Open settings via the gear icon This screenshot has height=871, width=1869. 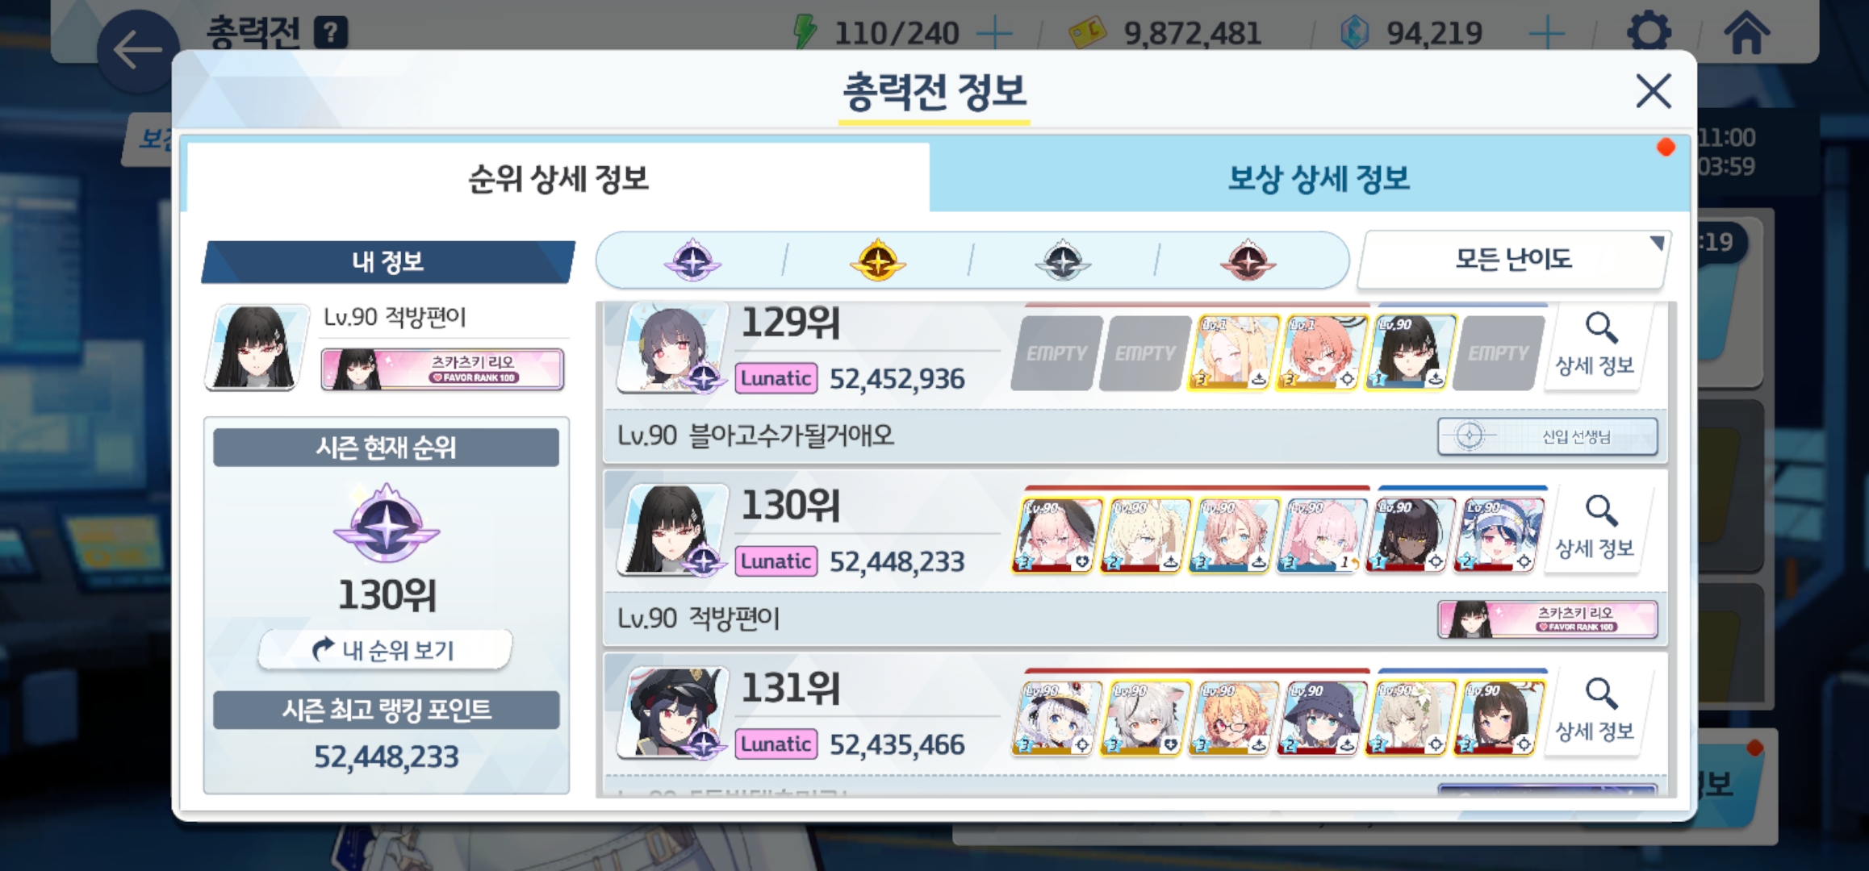click(x=1649, y=32)
